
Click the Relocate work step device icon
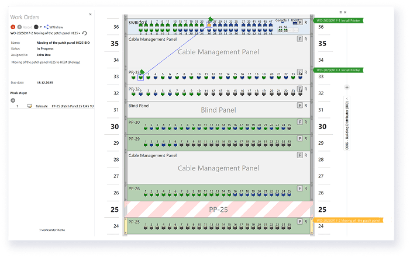(29, 106)
